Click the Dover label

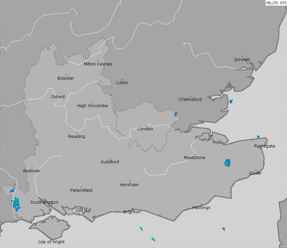point(255,173)
